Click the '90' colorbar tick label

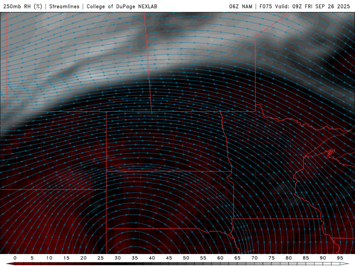(x=323, y=258)
